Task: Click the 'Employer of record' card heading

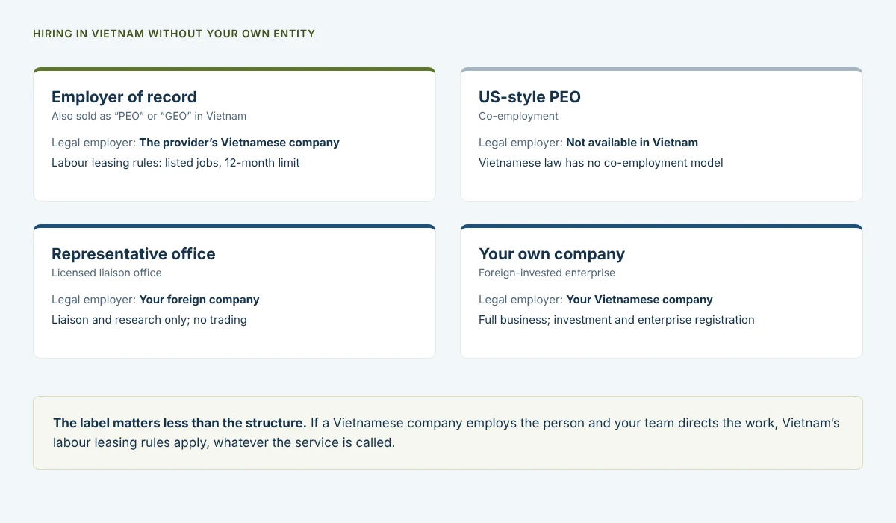Action: click(x=124, y=97)
